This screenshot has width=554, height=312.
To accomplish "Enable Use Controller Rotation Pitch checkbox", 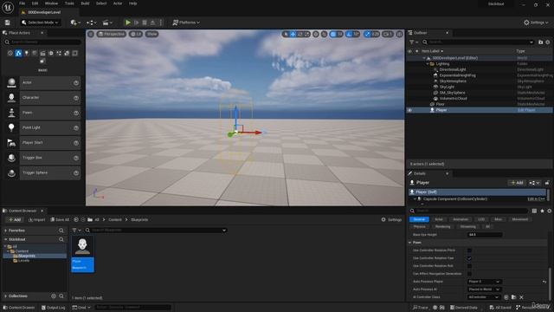I will (469, 250).
